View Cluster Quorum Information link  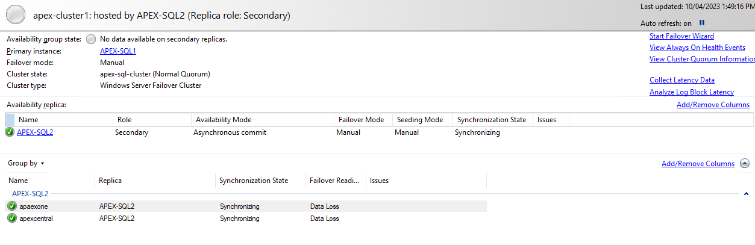pos(702,59)
